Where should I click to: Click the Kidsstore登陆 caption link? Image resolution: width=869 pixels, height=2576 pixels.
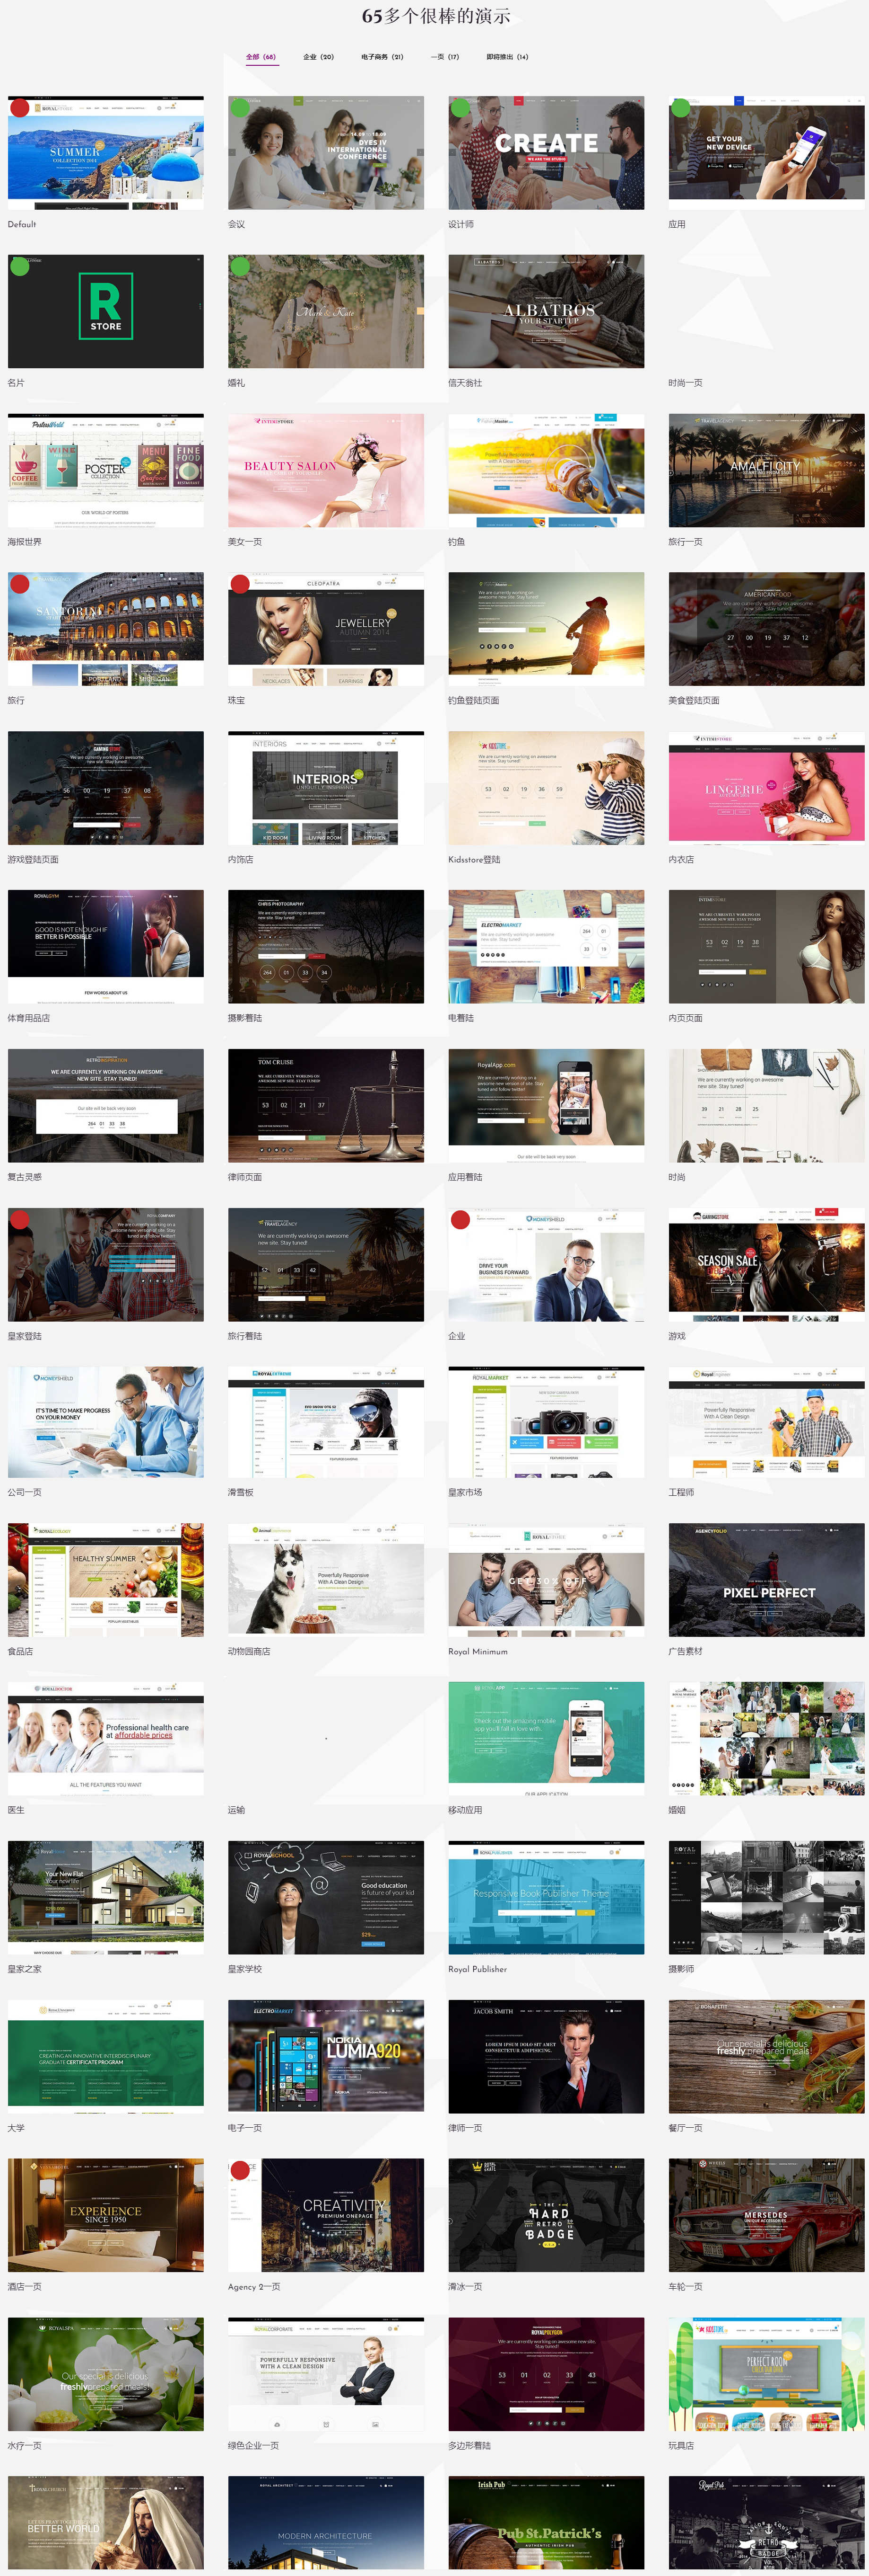475,860
